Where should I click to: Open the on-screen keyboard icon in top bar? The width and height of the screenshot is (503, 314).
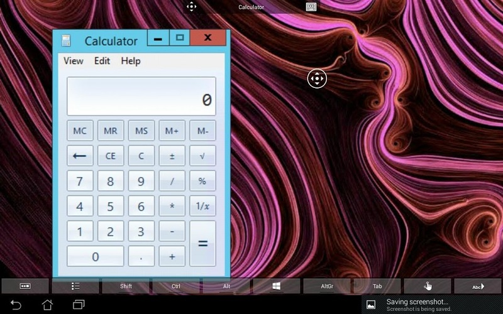[x=311, y=7]
